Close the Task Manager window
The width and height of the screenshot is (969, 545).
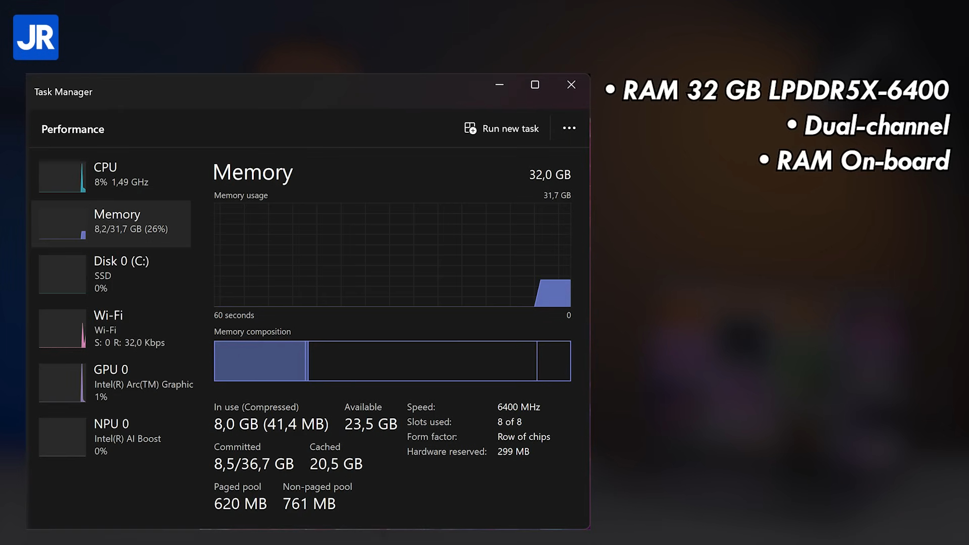click(x=571, y=85)
